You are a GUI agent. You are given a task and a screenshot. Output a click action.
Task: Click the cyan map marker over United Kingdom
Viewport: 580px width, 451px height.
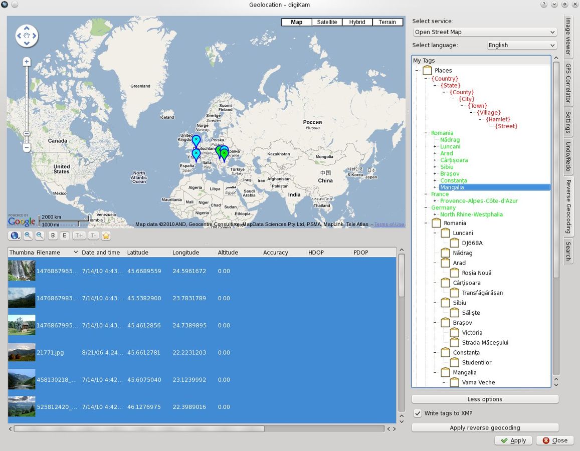(x=196, y=140)
